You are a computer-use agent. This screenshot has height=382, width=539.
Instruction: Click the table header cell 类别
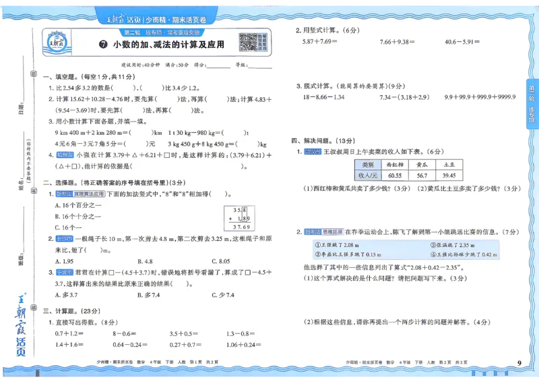coord(368,165)
